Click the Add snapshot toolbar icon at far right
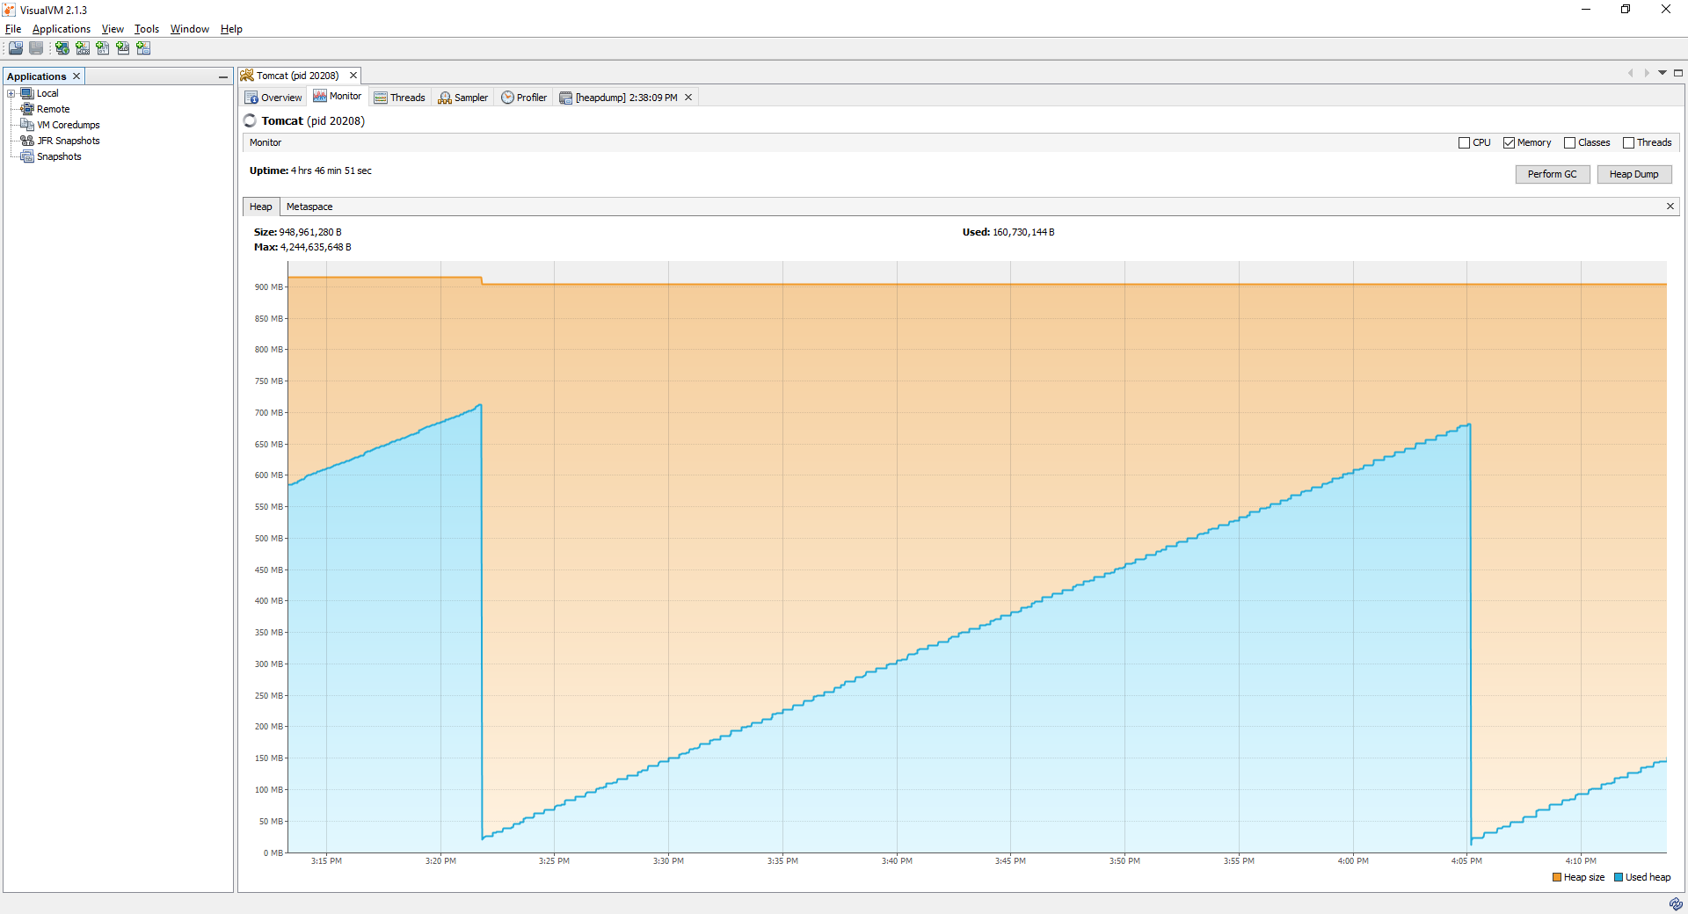 pyautogui.click(x=143, y=48)
